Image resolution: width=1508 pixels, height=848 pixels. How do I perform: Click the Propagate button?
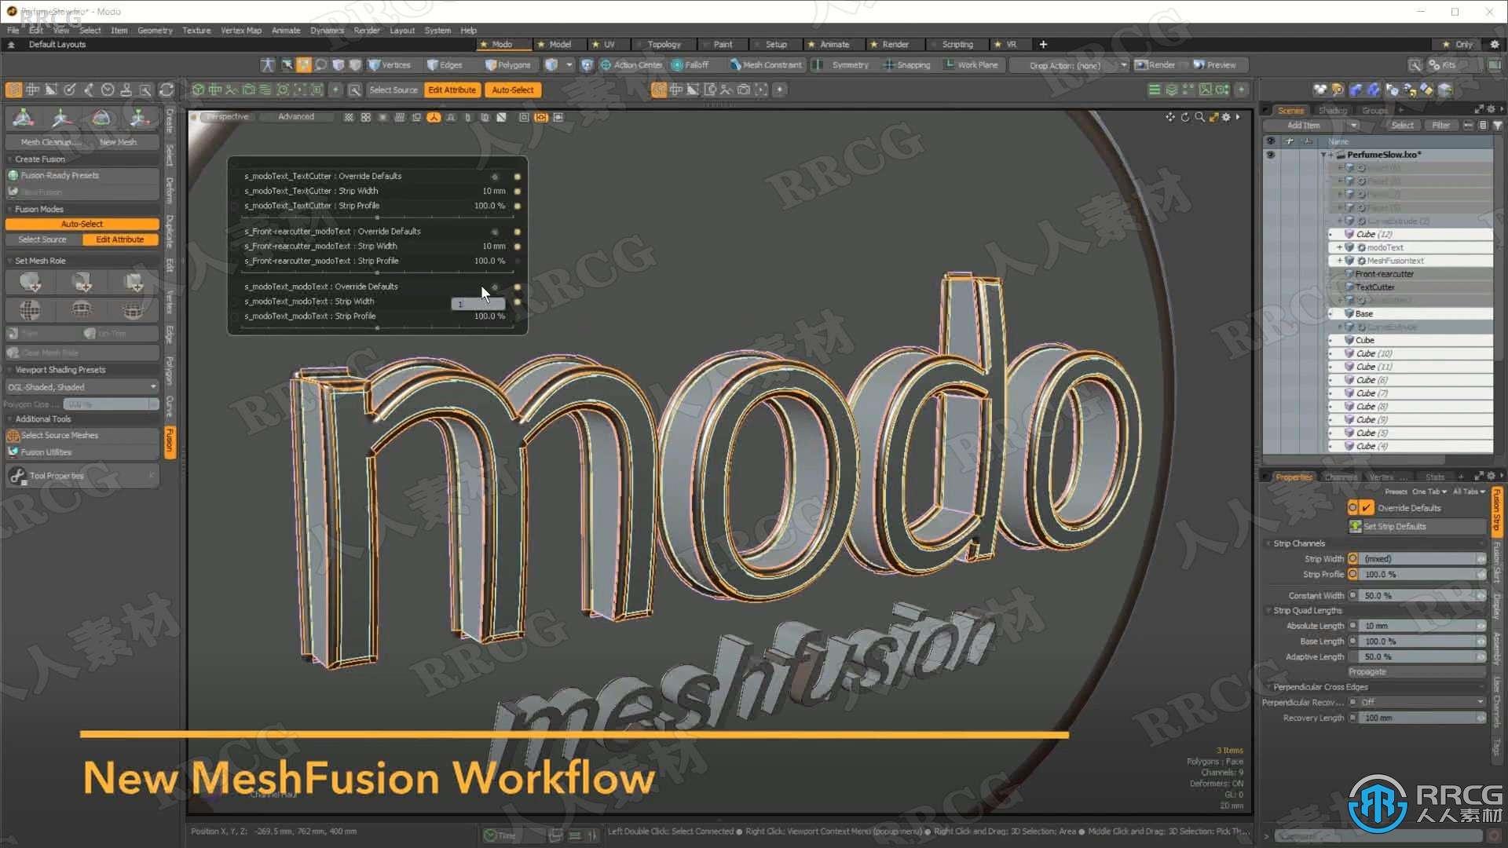click(1417, 671)
